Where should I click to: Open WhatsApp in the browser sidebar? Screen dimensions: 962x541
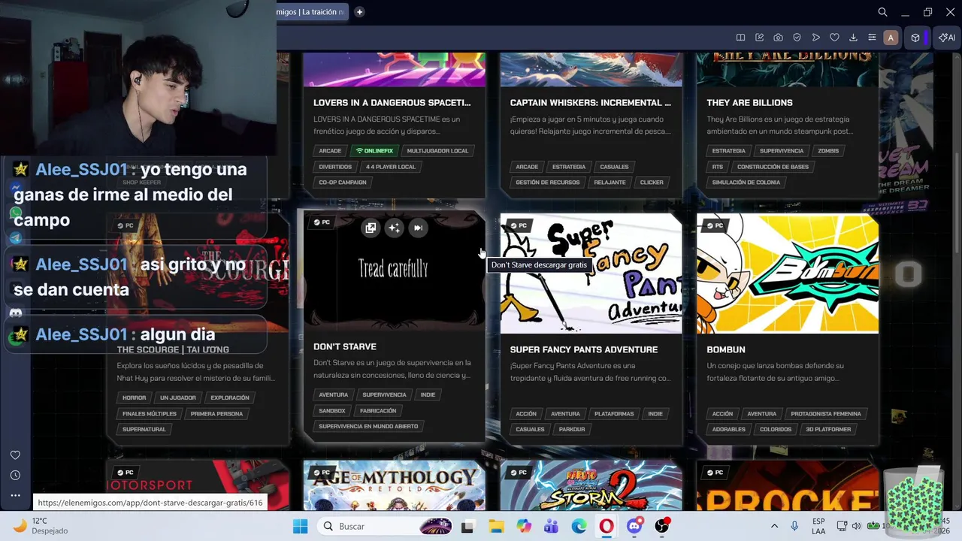click(15, 213)
